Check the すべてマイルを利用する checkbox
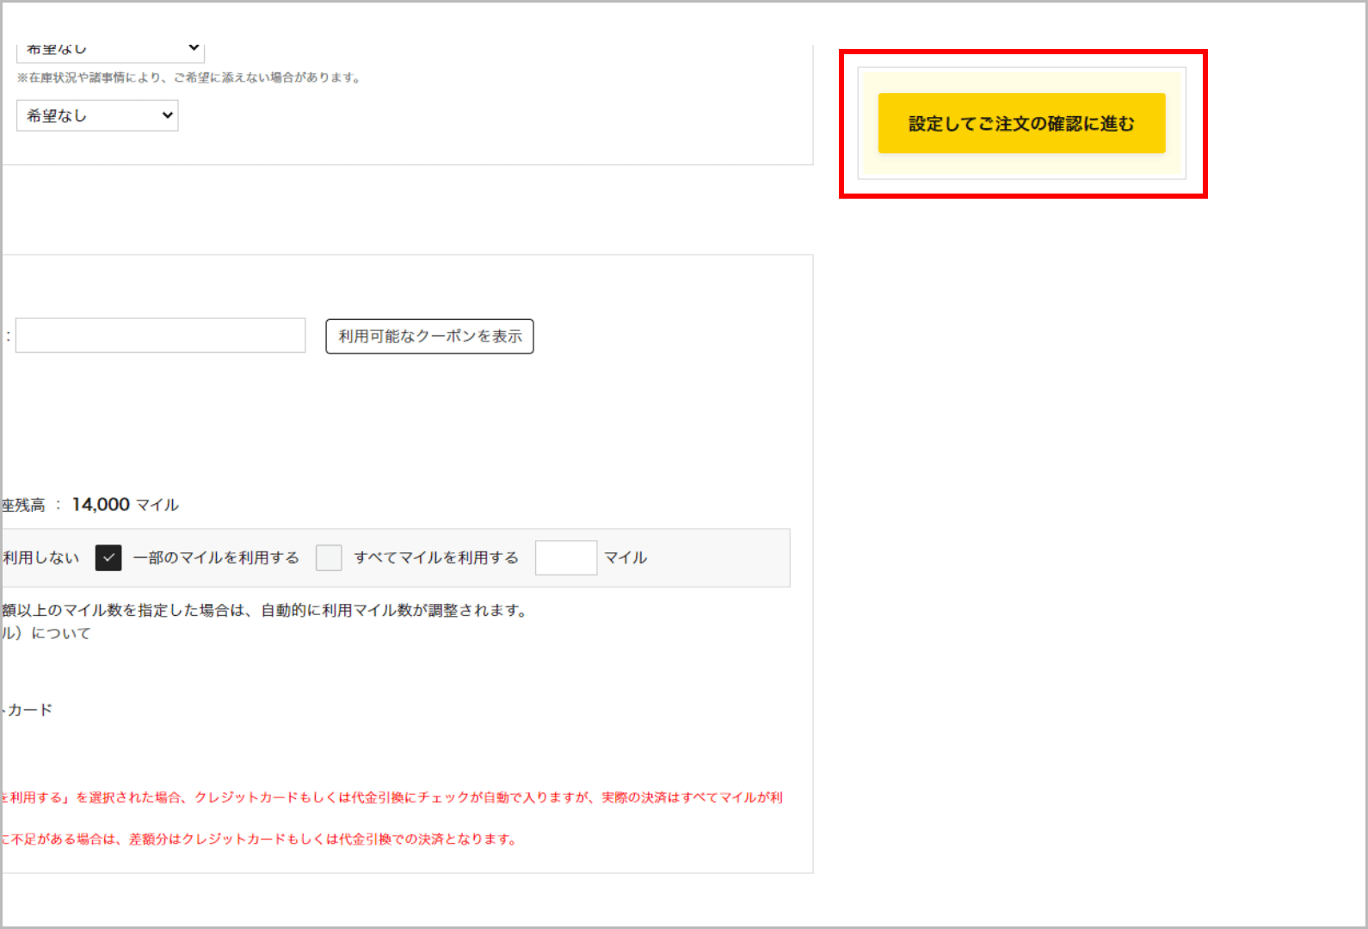1368x929 pixels. (x=329, y=558)
